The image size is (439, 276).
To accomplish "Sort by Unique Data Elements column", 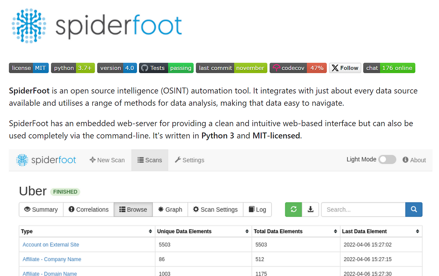I will pos(247,231).
